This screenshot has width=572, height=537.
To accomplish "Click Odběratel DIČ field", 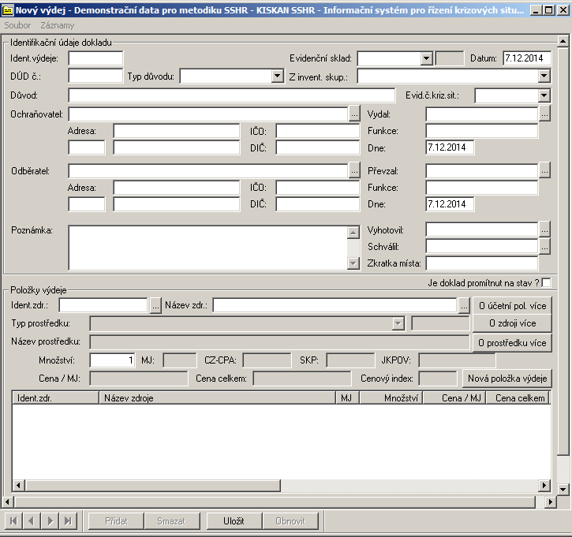I will (x=318, y=204).
